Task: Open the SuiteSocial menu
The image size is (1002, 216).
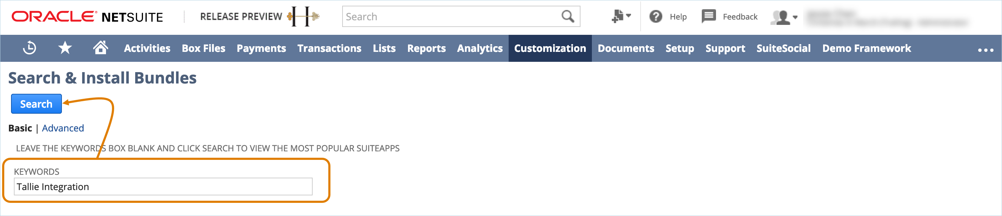Action: [x=783, y=48]
